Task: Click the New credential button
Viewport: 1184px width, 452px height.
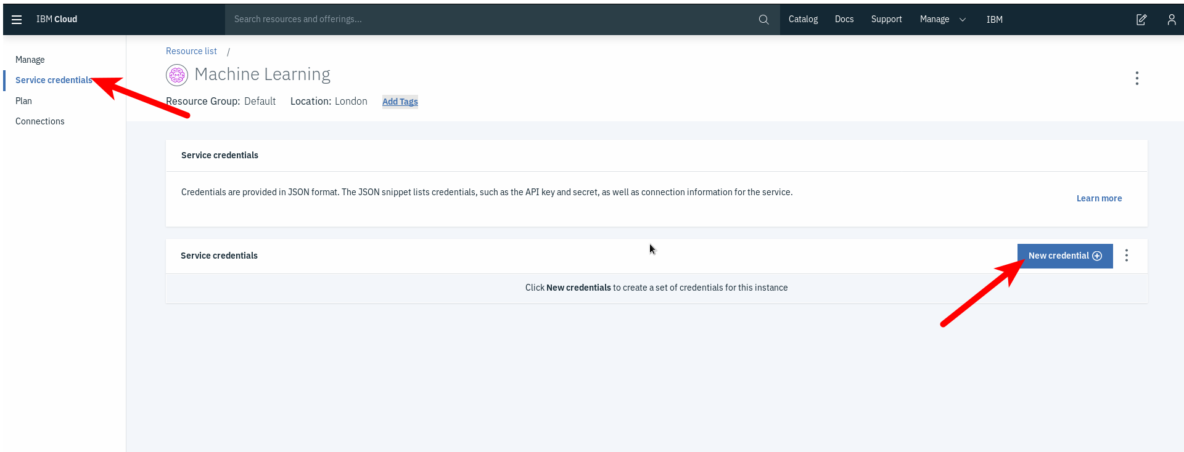Action: pos(1065,256)
